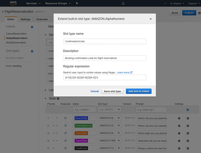Open settings gear for TravelDate slot
201x153 pixels.
179,133
